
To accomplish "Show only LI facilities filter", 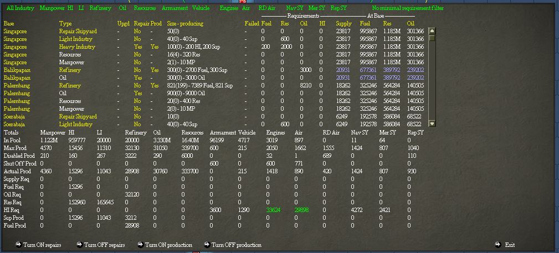I will pyautogui.click(x=81, y=8).
